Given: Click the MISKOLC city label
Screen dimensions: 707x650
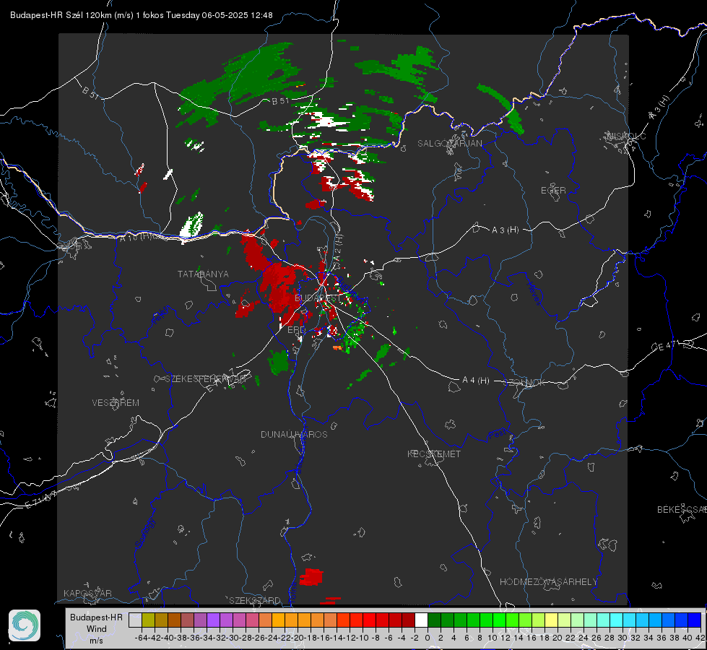Looking at the screenshot, I should coord(626,136).
